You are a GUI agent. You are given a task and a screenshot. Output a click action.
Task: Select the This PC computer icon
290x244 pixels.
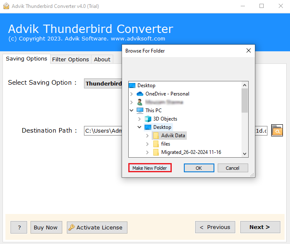coord(140,111)
